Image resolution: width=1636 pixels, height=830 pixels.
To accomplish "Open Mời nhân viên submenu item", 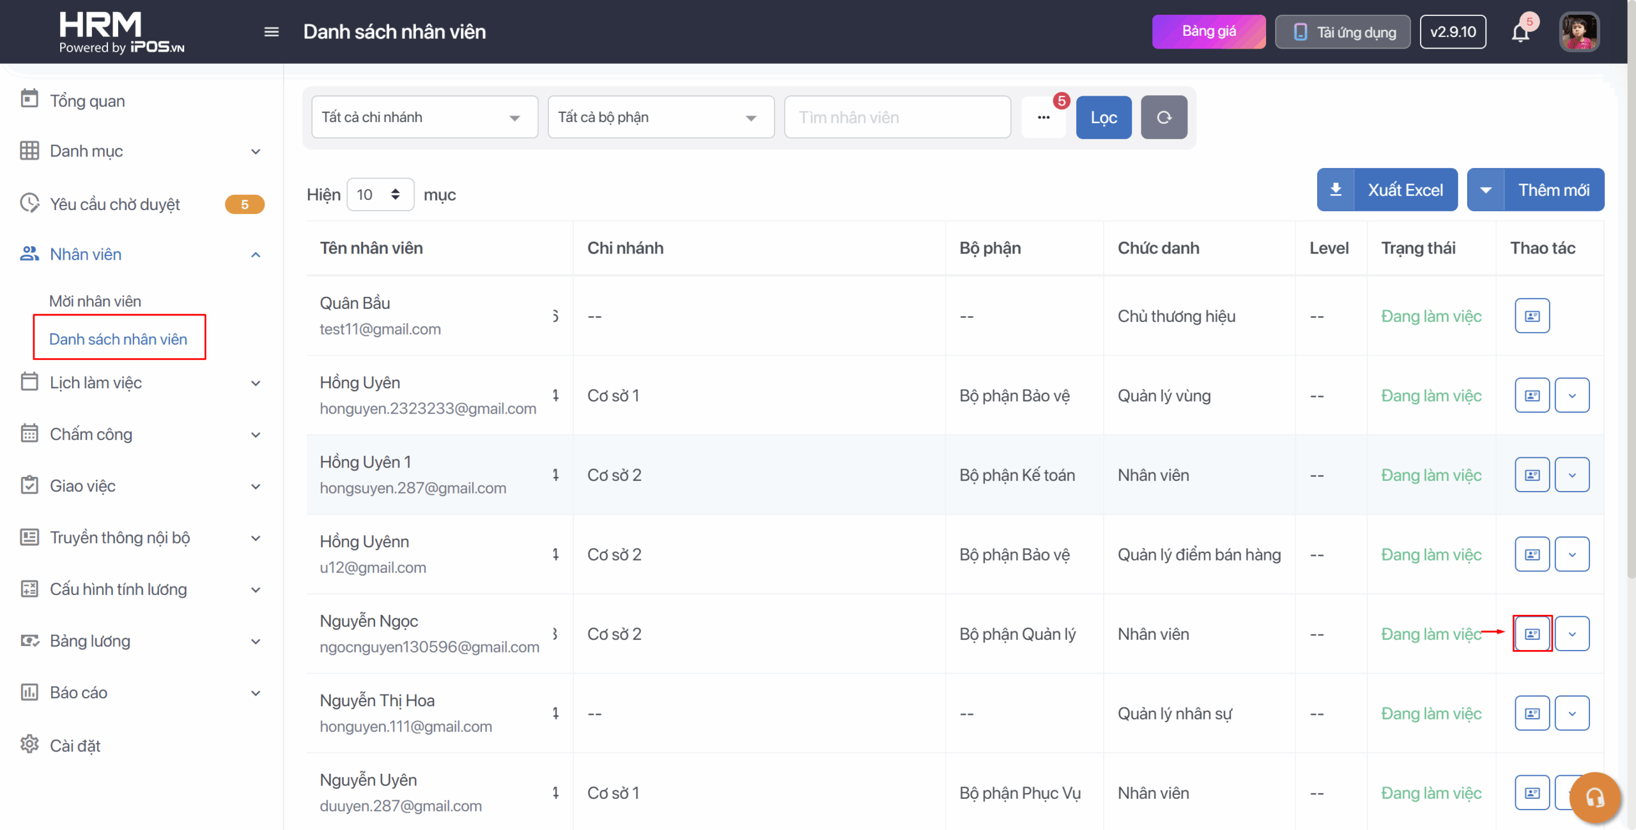I will 95,301.
